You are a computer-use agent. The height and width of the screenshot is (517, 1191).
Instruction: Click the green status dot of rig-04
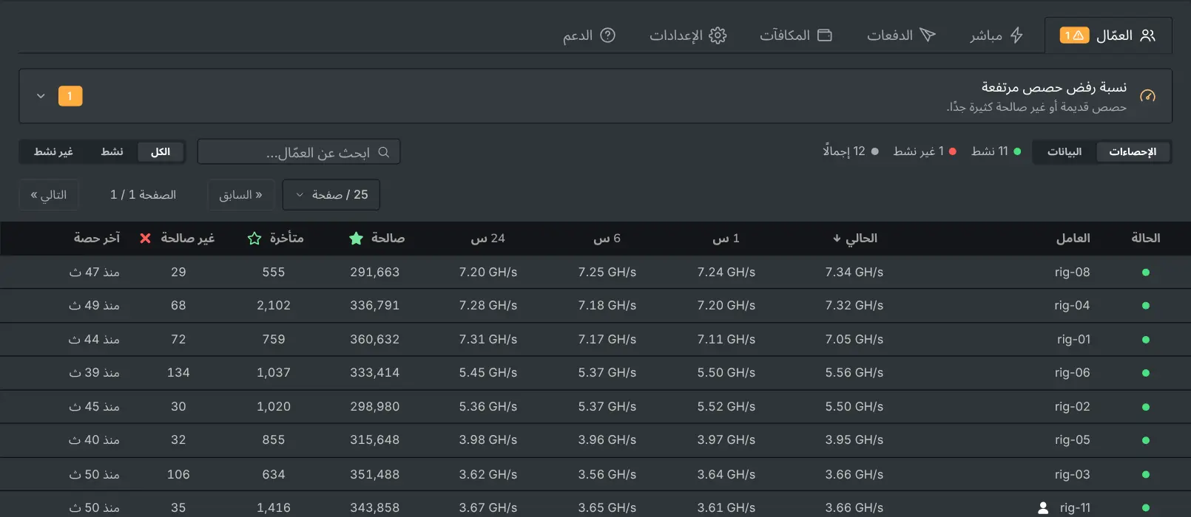click(1146, 306)
